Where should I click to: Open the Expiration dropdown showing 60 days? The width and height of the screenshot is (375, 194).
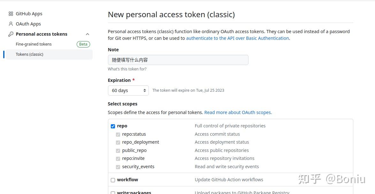click(128, 90)
